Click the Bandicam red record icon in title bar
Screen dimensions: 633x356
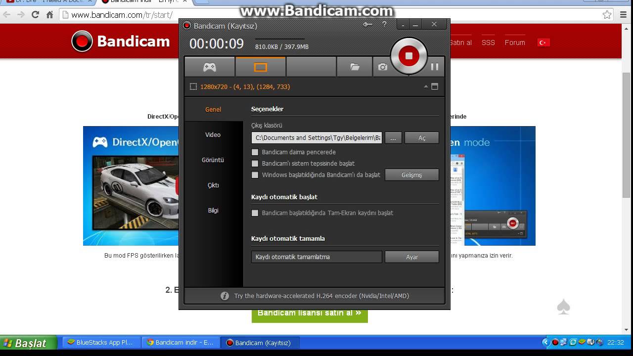pyautogui.click(x=186, y=26)
